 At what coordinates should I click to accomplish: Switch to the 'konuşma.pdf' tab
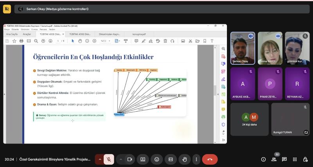(x=139, y=34)
